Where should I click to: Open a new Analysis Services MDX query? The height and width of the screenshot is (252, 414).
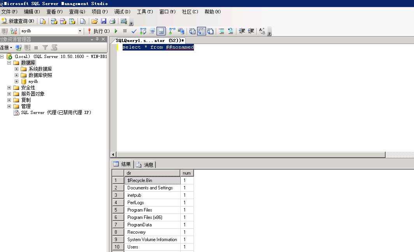click(x=54, y=21)
